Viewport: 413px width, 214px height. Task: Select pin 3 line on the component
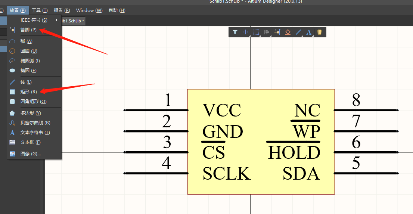tap(156, 152)
